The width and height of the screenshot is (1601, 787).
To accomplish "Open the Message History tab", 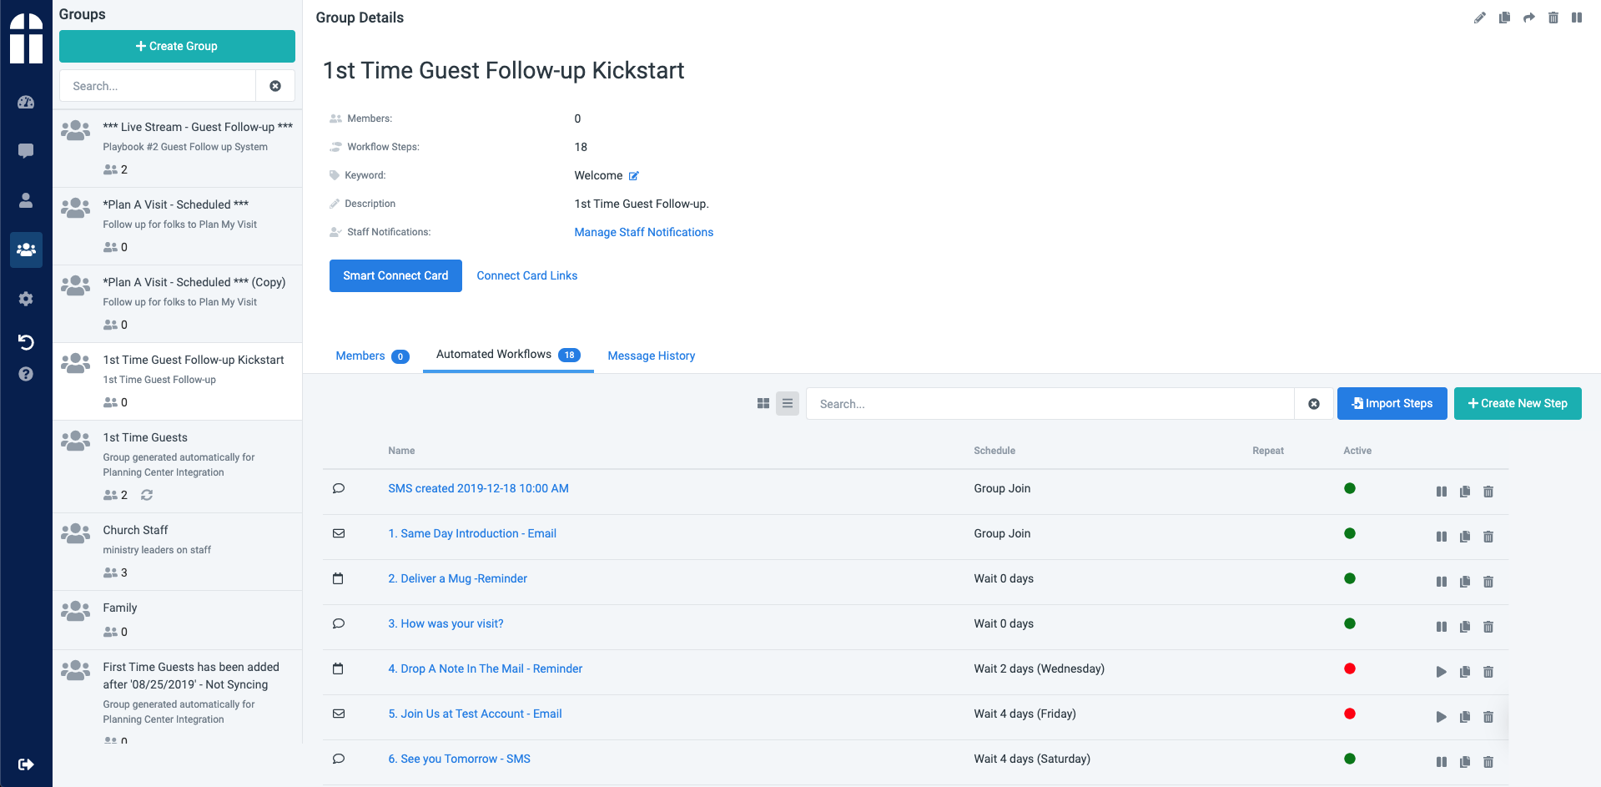I will [651, 356].
